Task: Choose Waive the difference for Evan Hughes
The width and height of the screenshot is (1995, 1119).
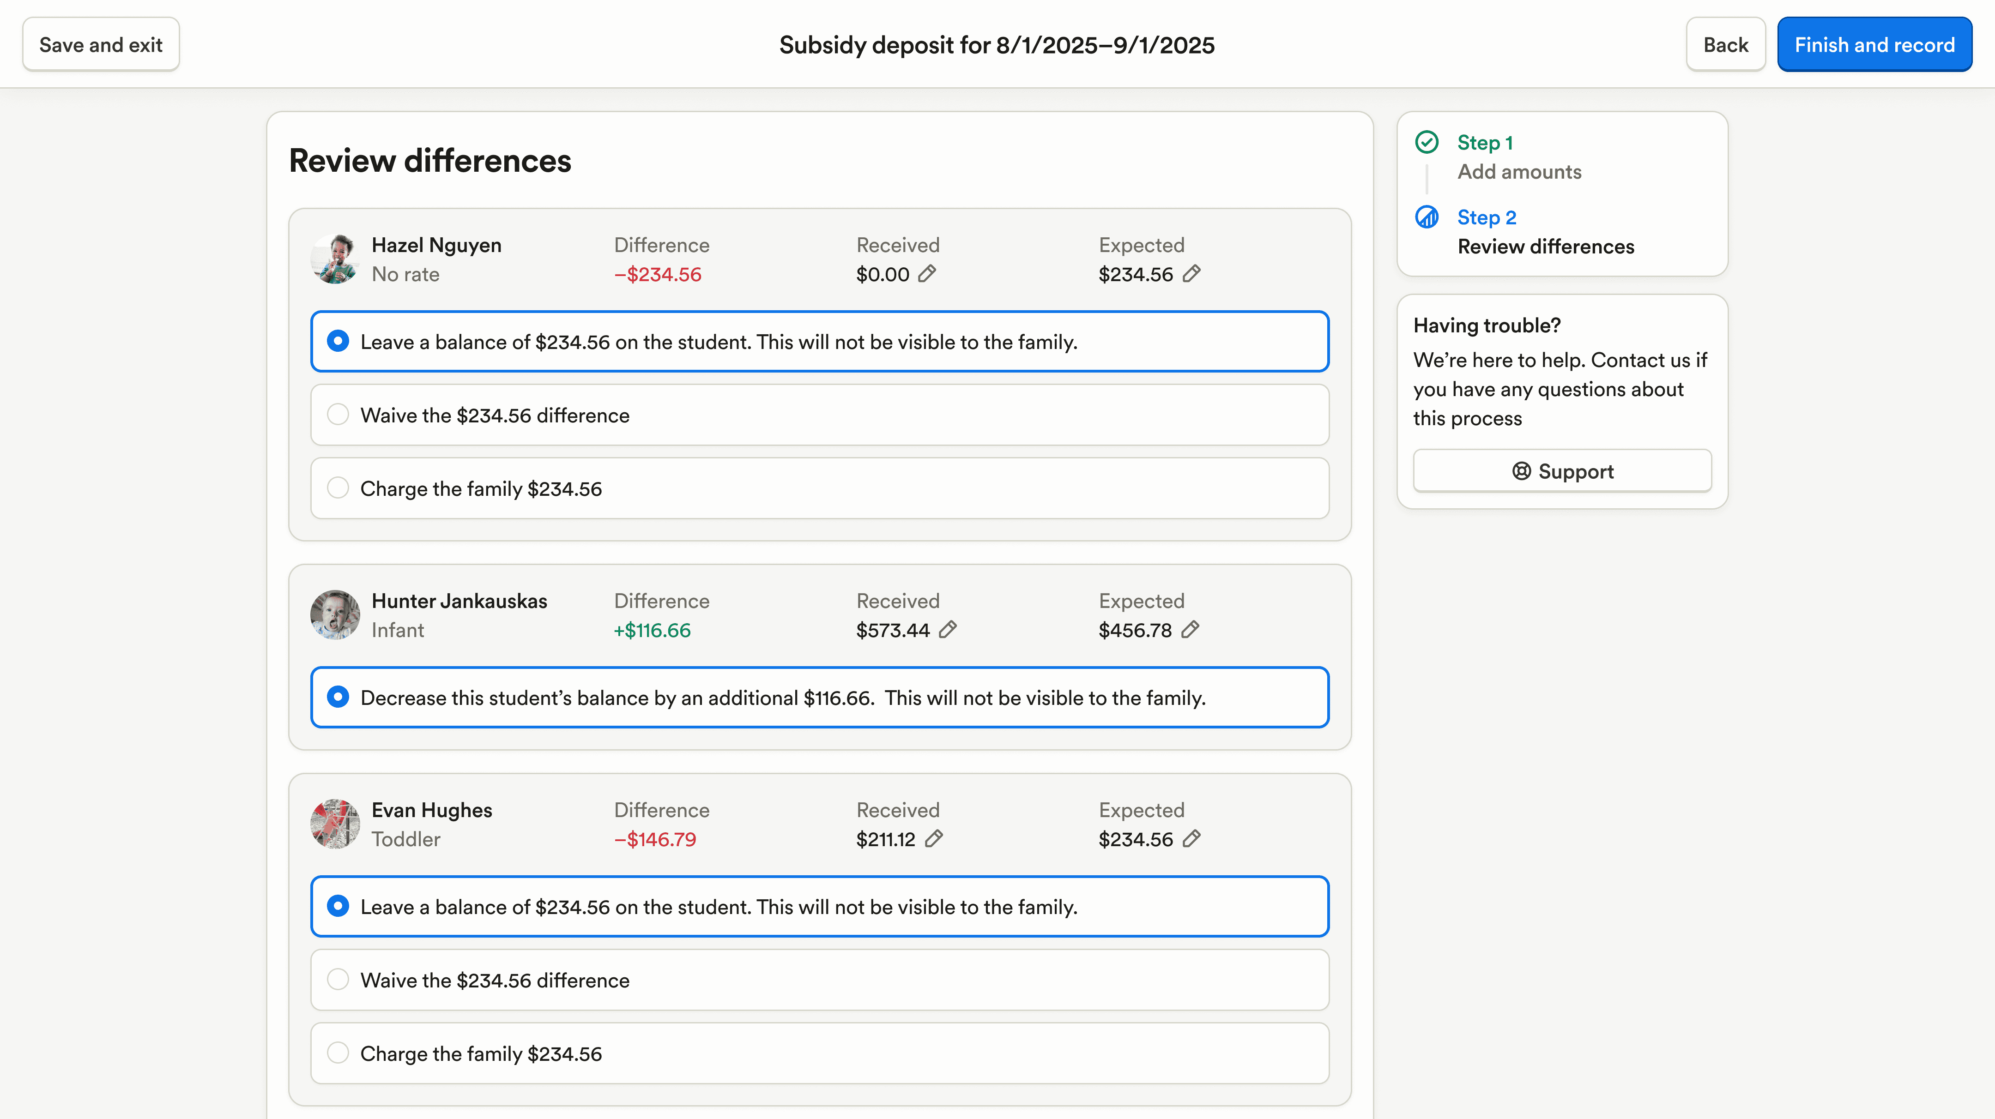Action: click(338, 980)
